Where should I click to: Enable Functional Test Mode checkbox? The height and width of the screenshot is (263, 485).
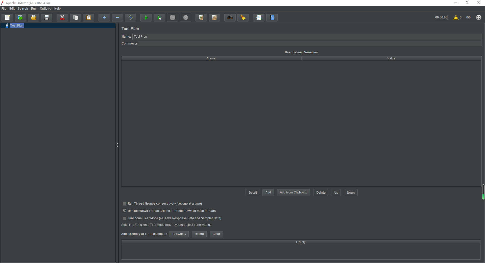pyautogui.click(x=124, y=218)
